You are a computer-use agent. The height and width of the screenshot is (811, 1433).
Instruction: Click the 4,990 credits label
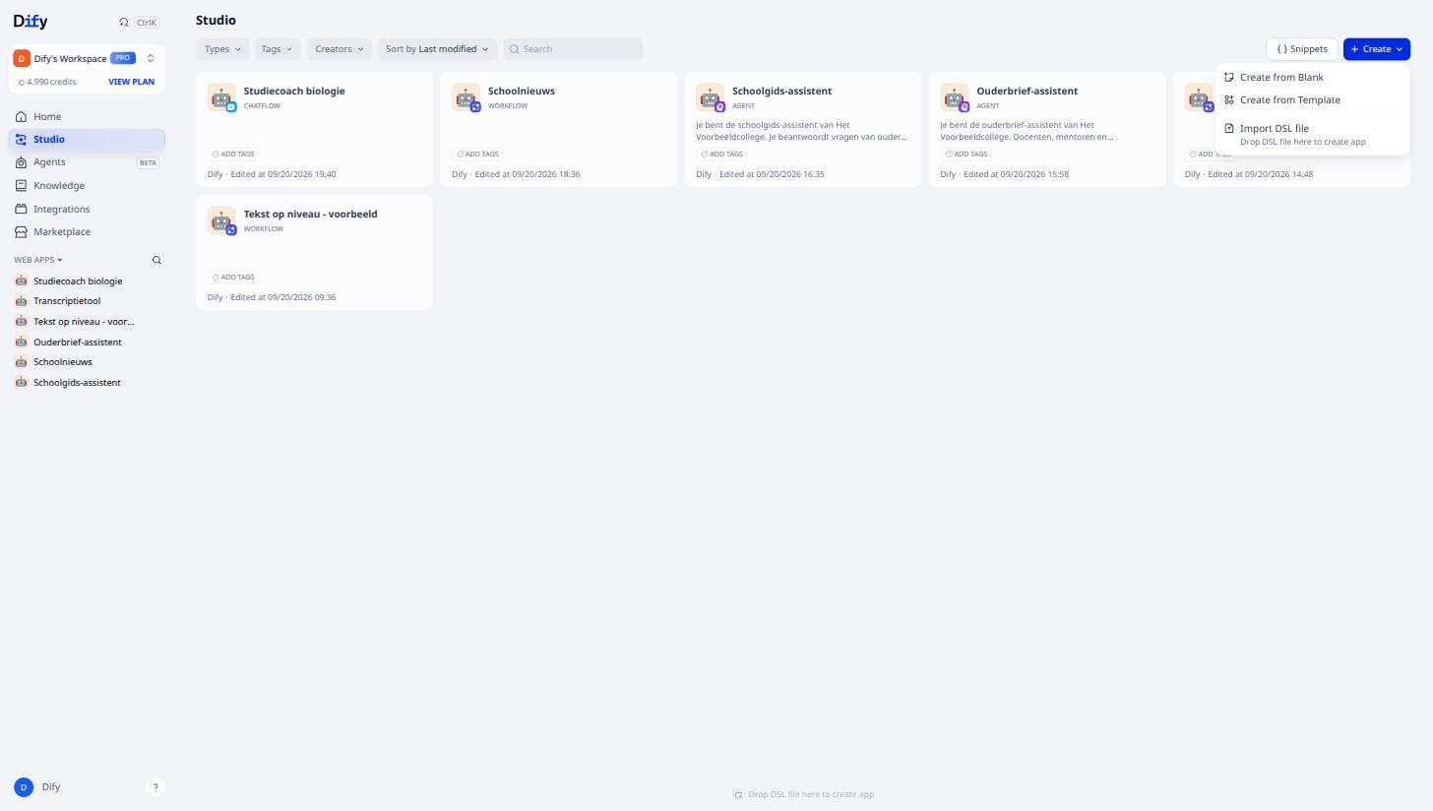click(47, 82)
